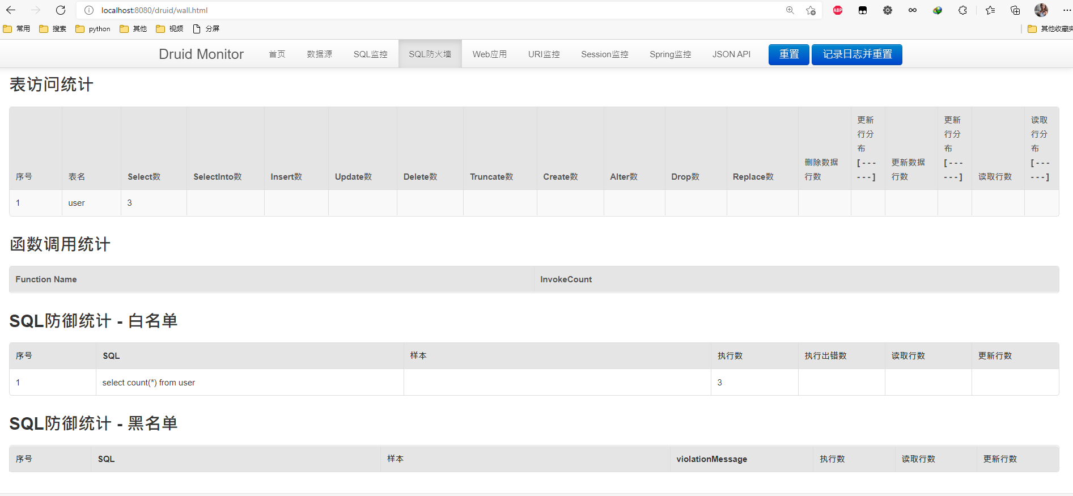Add this page to favorites
Viewport: 1073px width, 496px height.
click(x=811, y=10)
